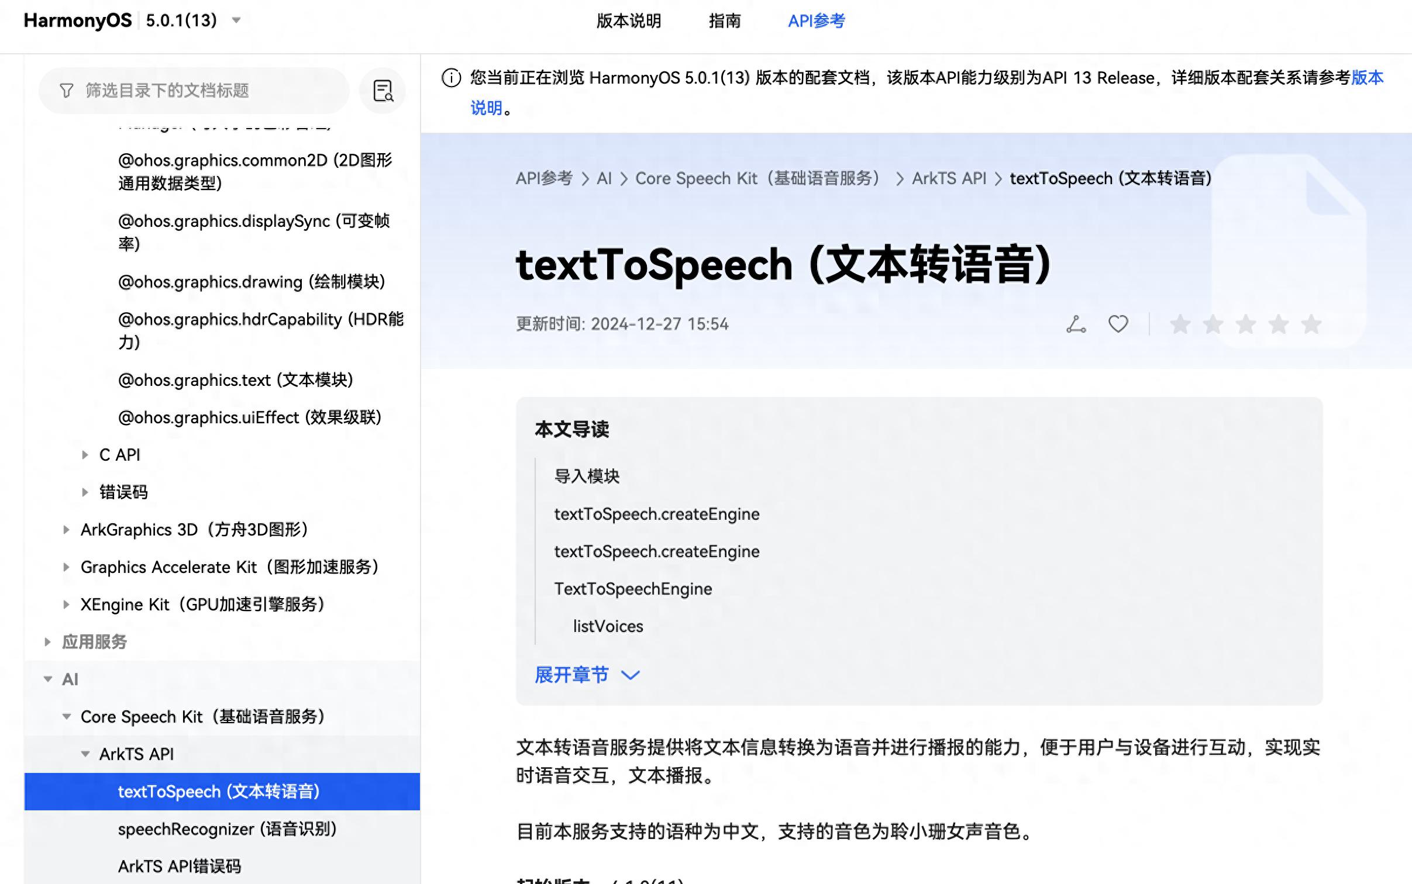Expand the 应用服务 sidebar category
The height and width of the screenshot is (884, 1412).
[x=47, y=641]
